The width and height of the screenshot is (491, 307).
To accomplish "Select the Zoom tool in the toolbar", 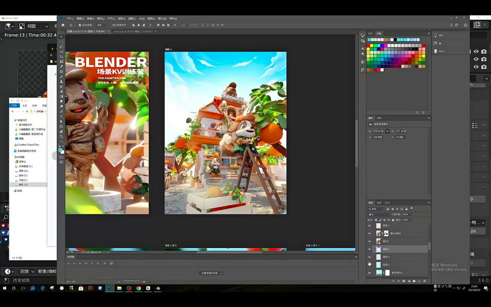I will [x=61, y=137].
